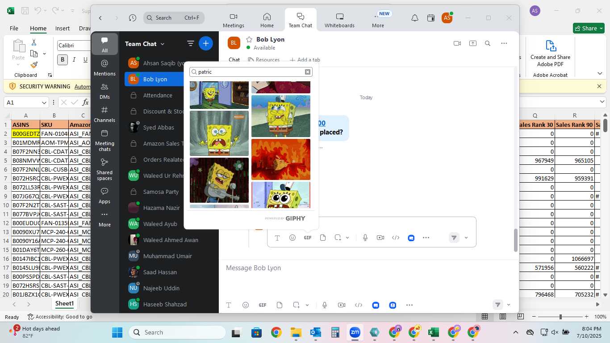Open the All chats sidebar section
Image resolution: width=610 pixels, height=343 pixels.
(104, 44)
